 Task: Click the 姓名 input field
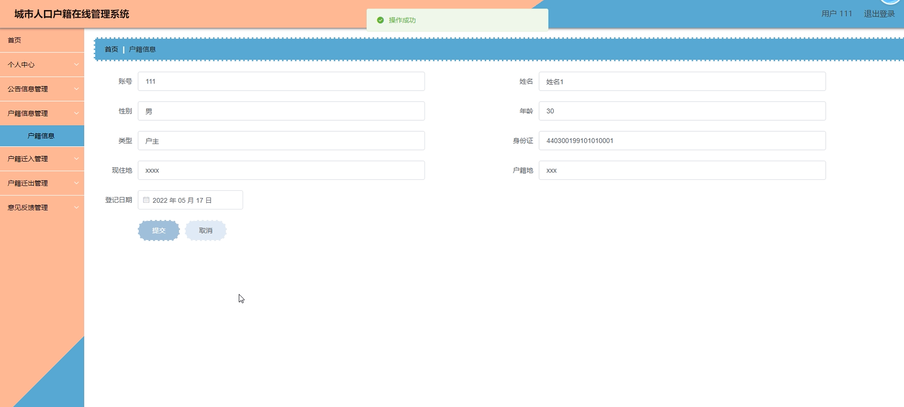(x=682, y=81)
